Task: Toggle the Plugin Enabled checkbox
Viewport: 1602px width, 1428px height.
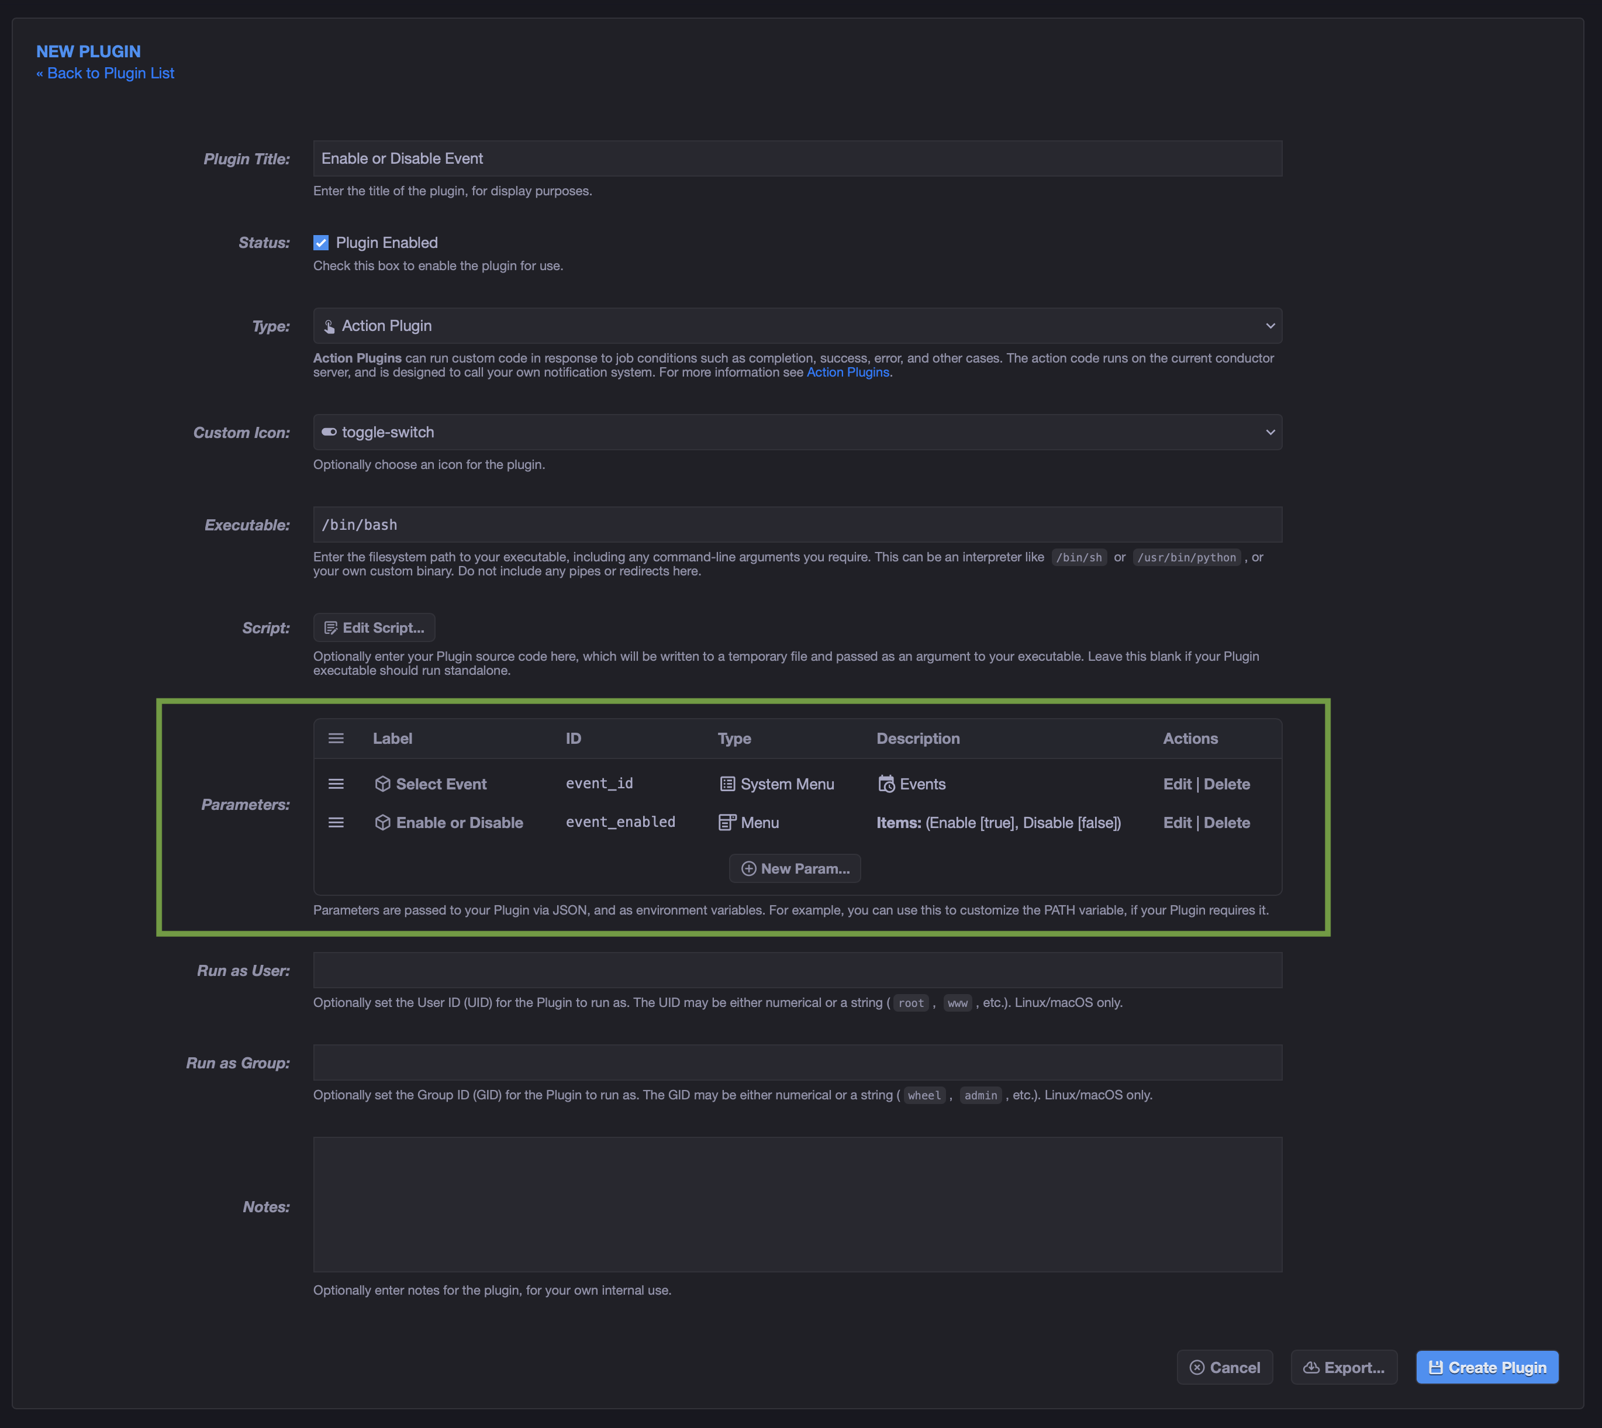Action: (321, 243)
